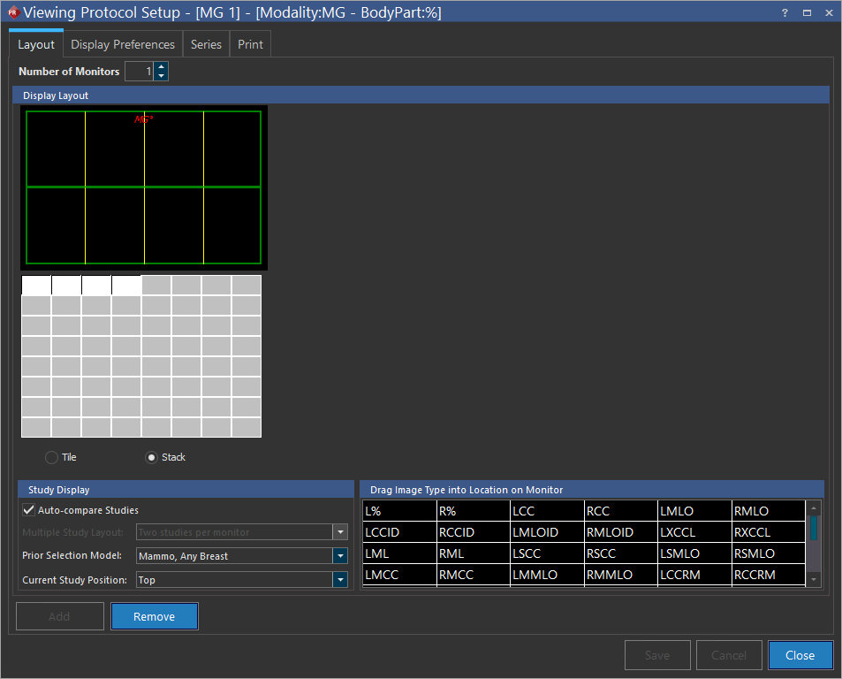The width and height of the screenshot is (842, 679).
Task: Open the Series tab
Action: [206, 44]
